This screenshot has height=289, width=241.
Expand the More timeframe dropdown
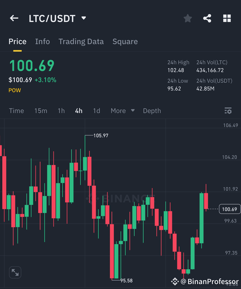(x=122, y=111)
